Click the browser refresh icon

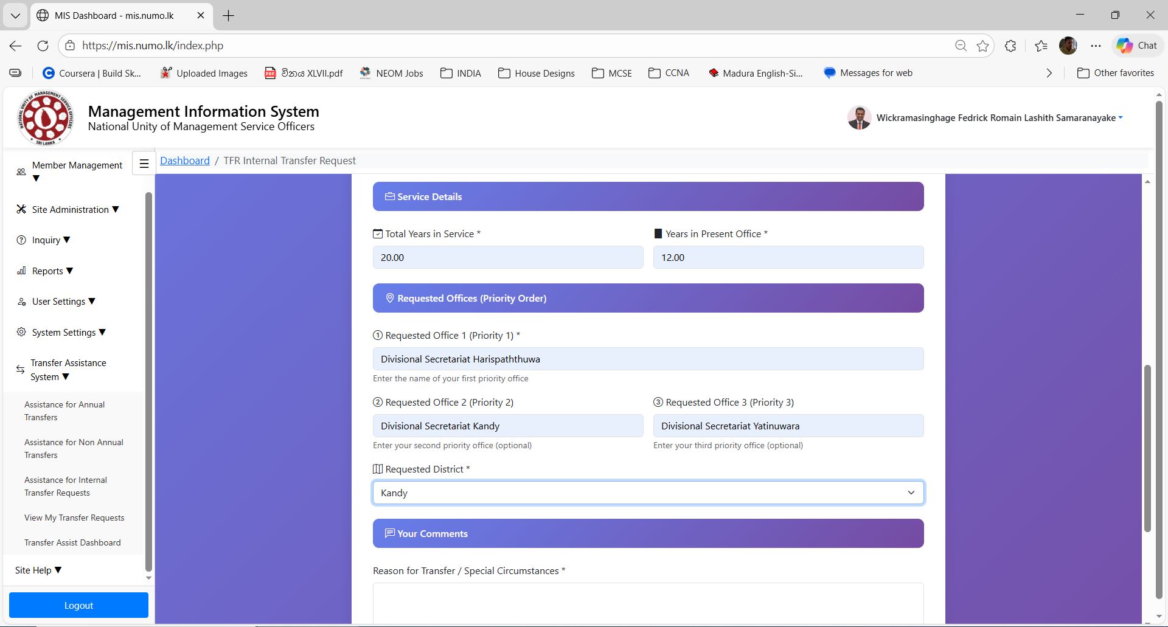point(43,46)
